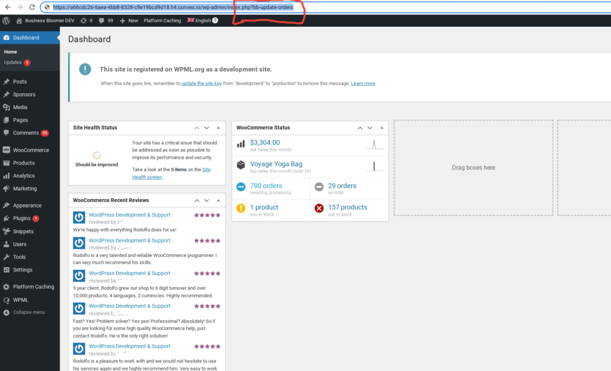
Task: Open the 780 orders awaiting processing link
Action: click(266, 186)
